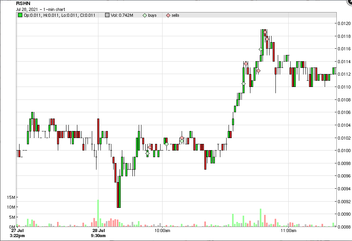352x241 pixels.
Task: Click the 10:00am time axis label
Action: coord(162,230)
